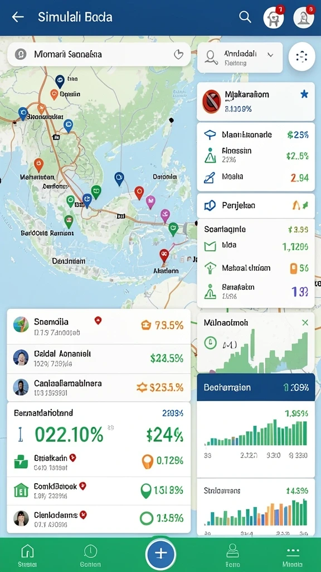Click the Simulali Bada title

pos(75,17)
